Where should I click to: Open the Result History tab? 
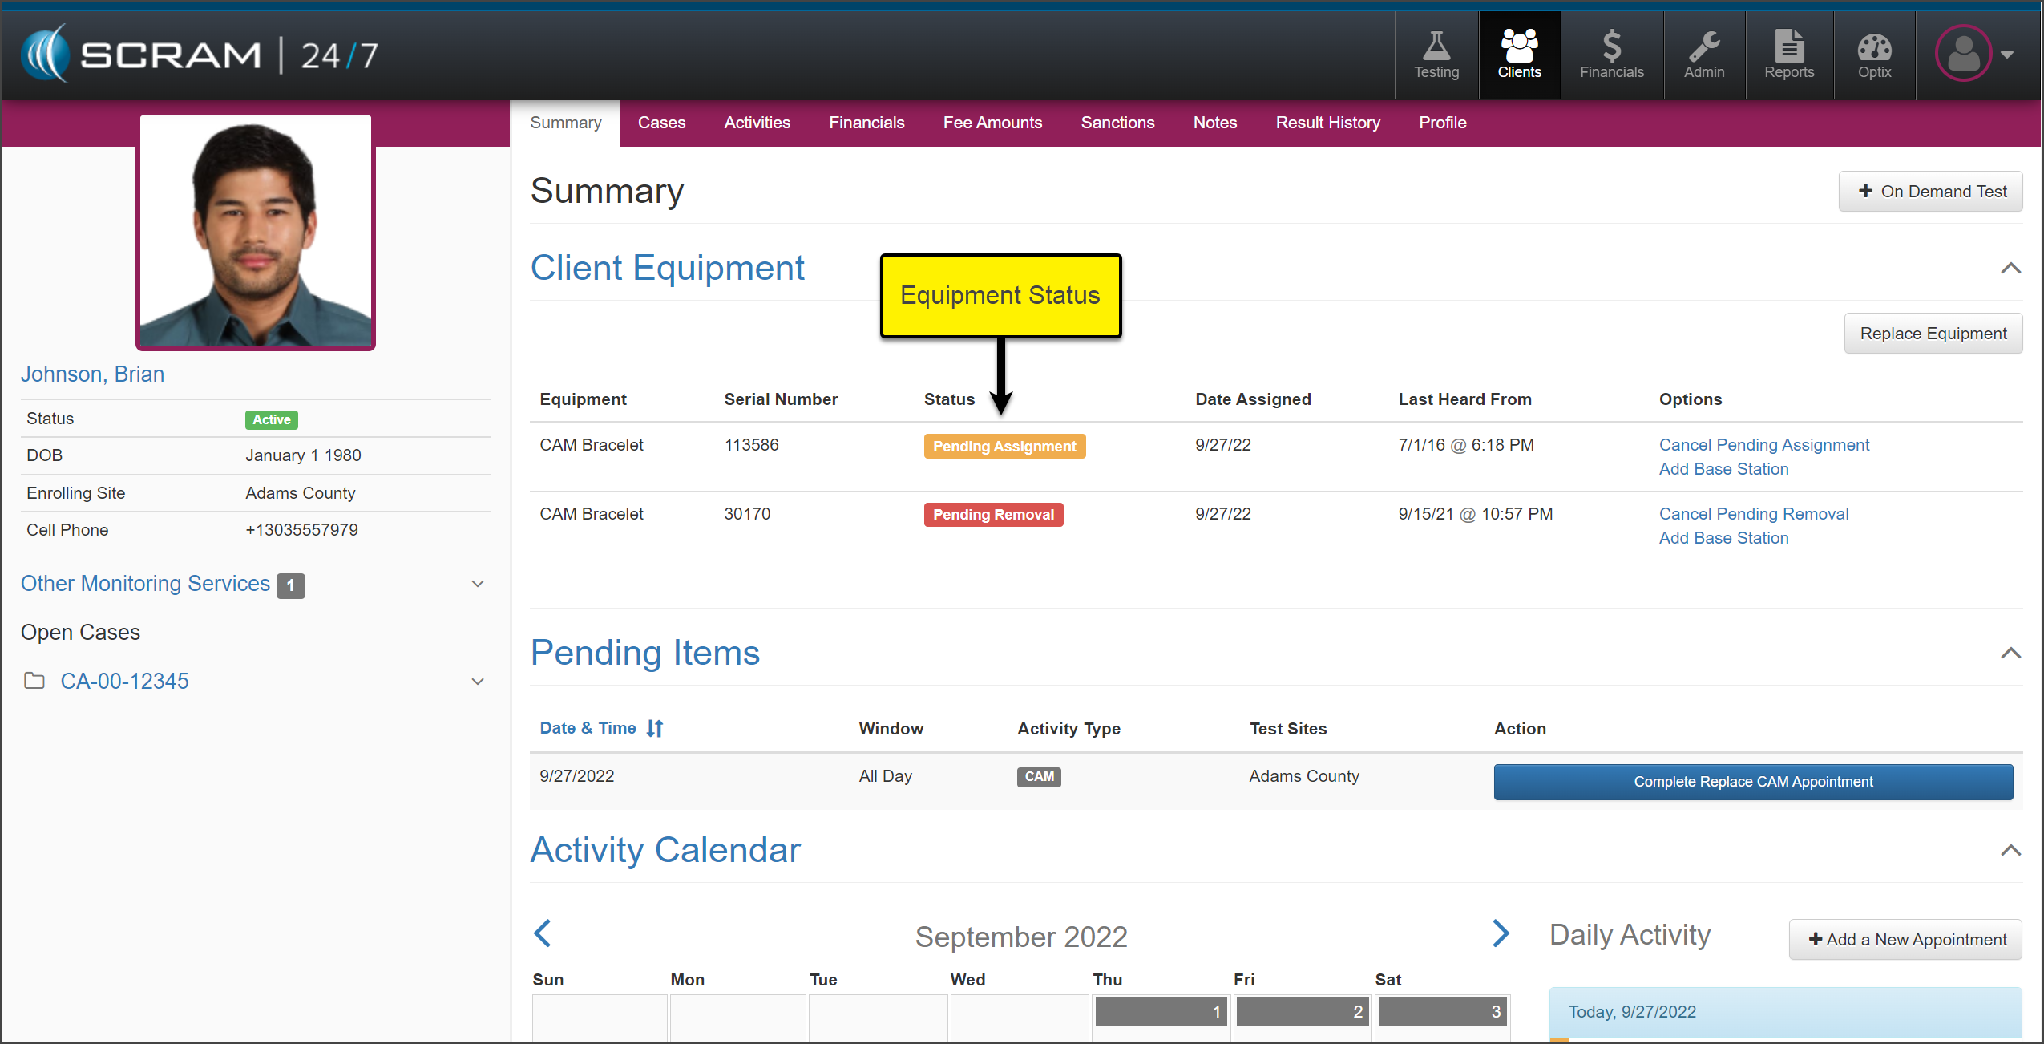[1327, 123]
